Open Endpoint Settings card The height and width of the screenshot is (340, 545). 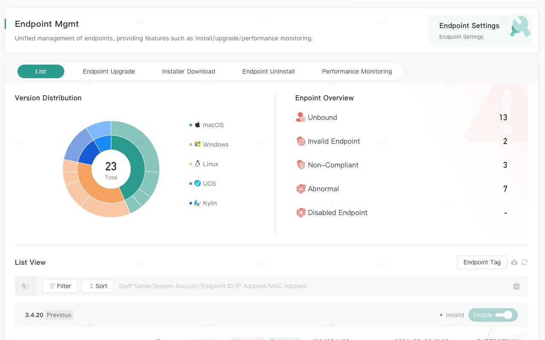pyautogui.click(x=480, y=31)
